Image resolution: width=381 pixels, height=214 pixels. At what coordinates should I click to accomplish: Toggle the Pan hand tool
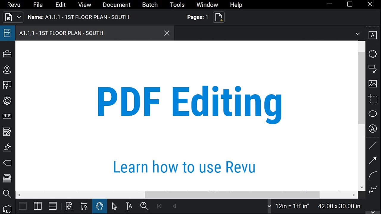point(99,206)
